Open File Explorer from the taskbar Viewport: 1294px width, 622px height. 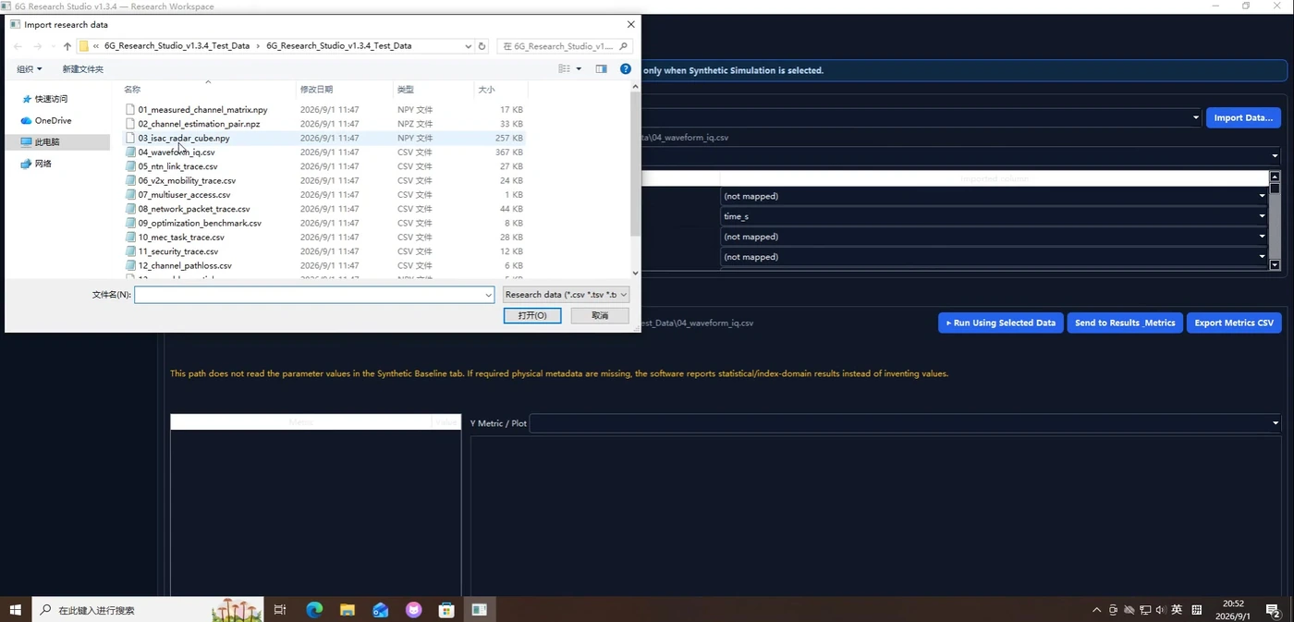348,610
